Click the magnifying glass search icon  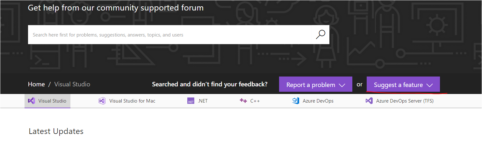pos(320,34)
